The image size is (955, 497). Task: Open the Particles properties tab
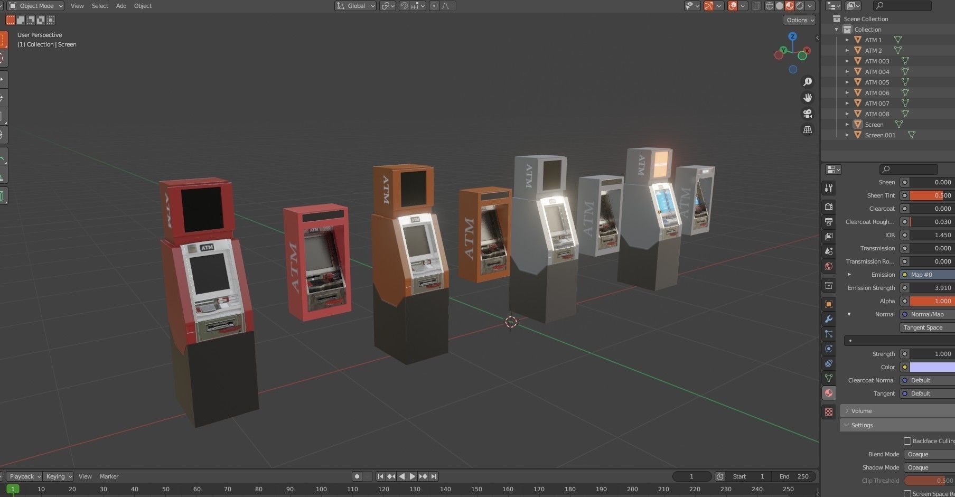829,334
